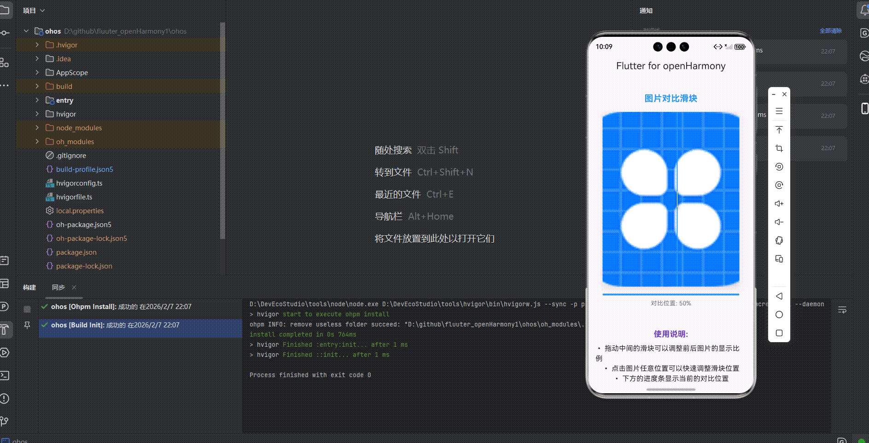Click the emulator multi-screen copy icon
Image resolution: width=869 pixels, height=443 pixels.
click(x=779, y=259)
